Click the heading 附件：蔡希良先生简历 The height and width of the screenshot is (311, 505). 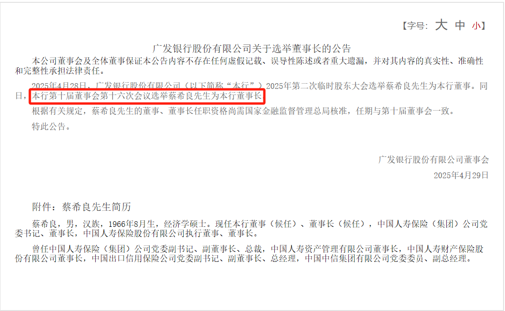click(x=81, y=207)
